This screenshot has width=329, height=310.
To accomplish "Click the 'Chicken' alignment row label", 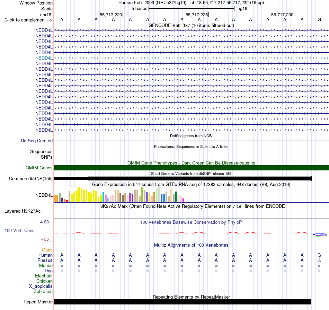I will [x=44, y=281].
